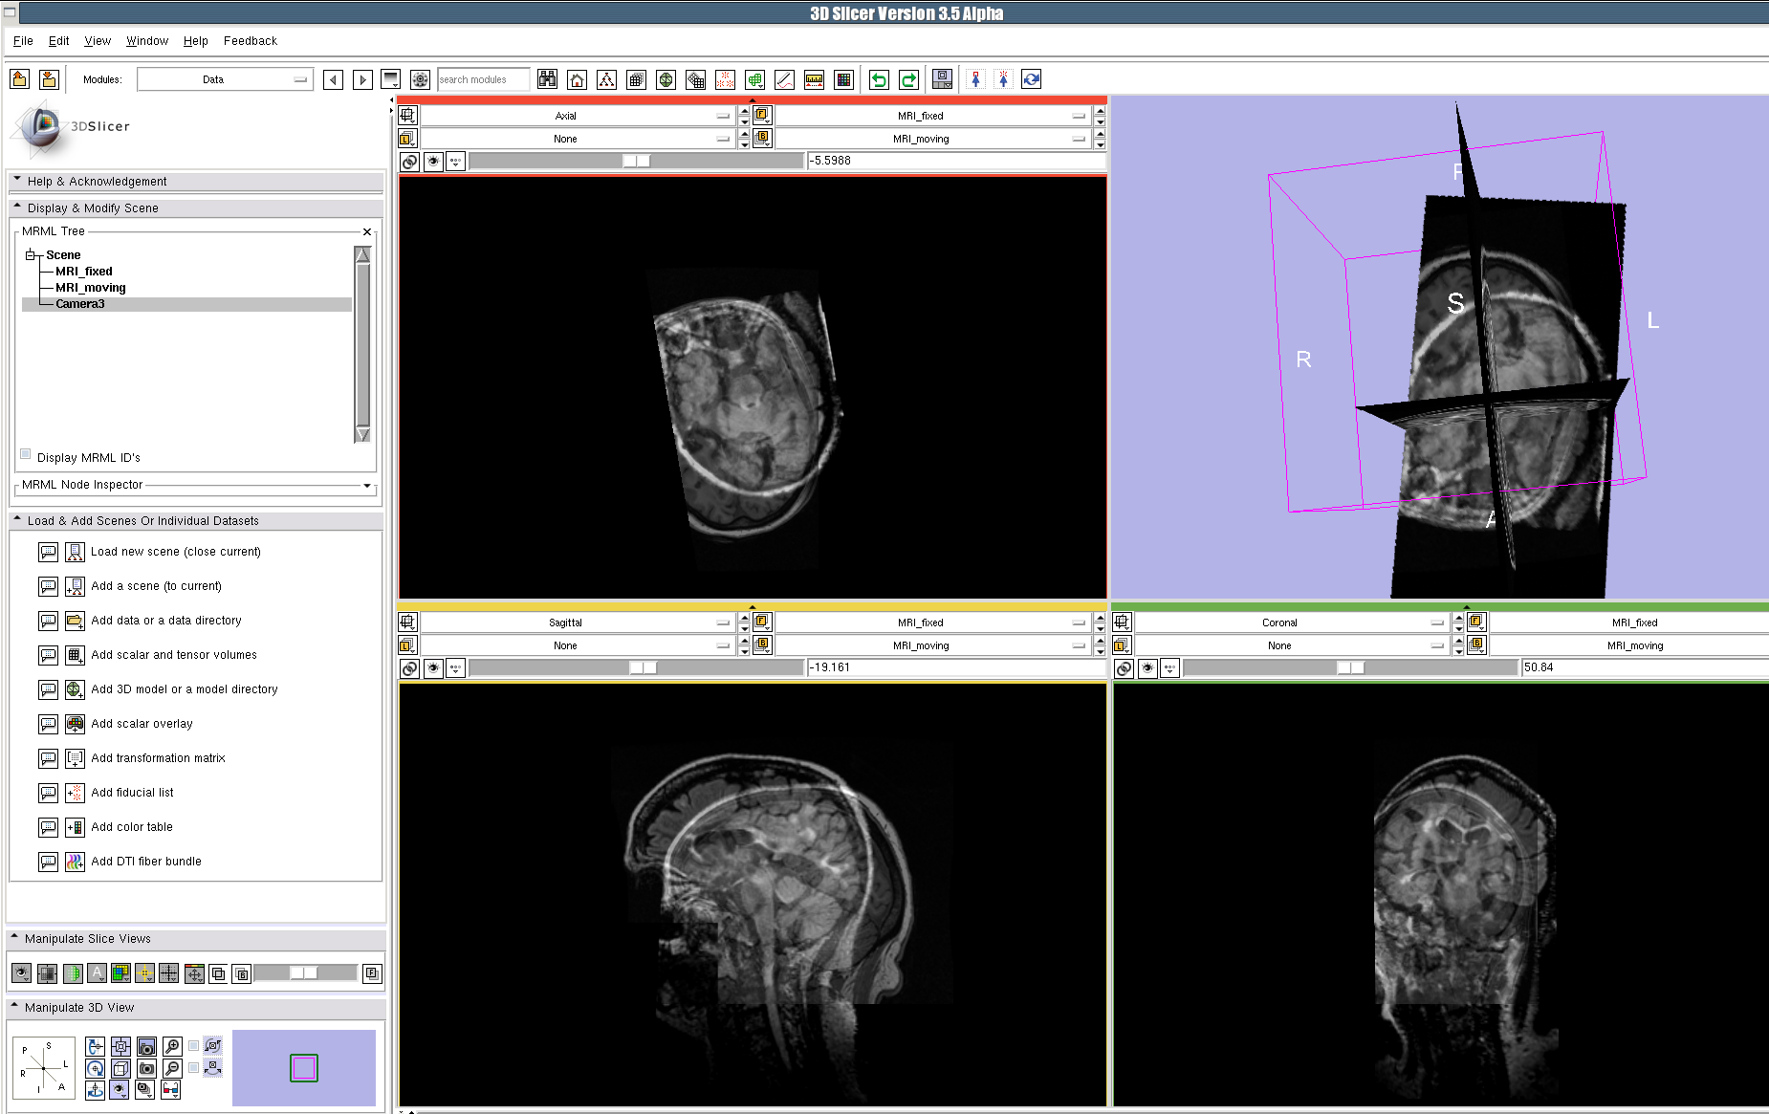Collapse the Display & Modify Scene panel
The image size is (1769, 1114).
point(17,208)
